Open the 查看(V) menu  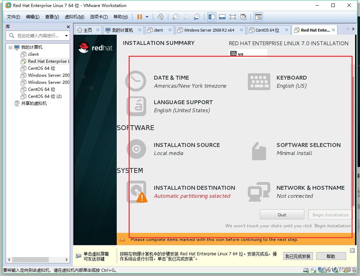point(52,17)
